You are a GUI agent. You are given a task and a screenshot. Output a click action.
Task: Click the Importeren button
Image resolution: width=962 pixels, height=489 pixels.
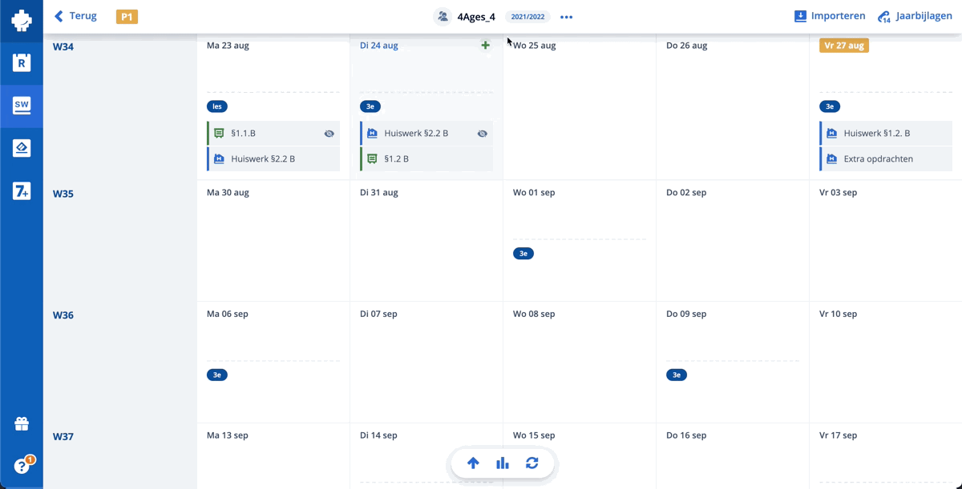click(x=830, y=16)
